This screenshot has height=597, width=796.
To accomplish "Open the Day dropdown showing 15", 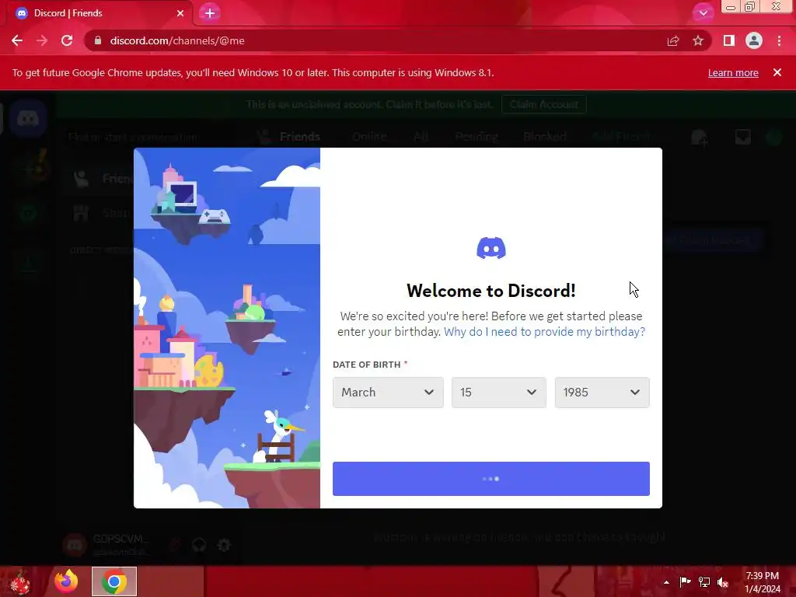I will pos(498,393).
